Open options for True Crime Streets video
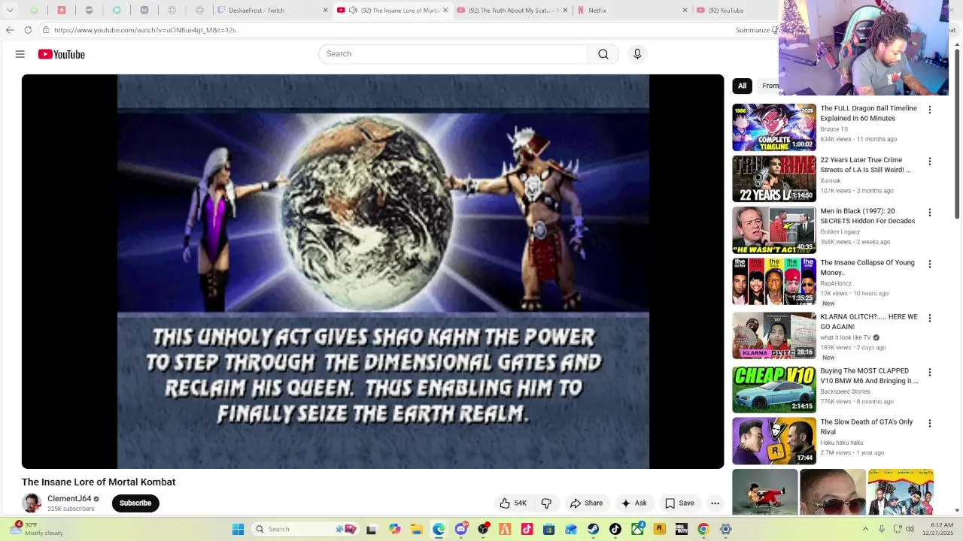 click(x=930, y=162)
